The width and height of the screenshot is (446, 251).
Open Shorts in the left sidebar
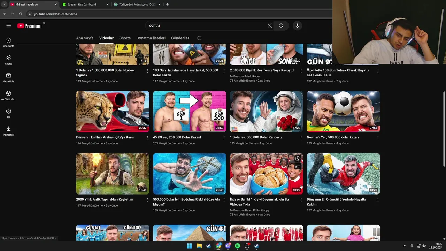(x=9, y=60)
